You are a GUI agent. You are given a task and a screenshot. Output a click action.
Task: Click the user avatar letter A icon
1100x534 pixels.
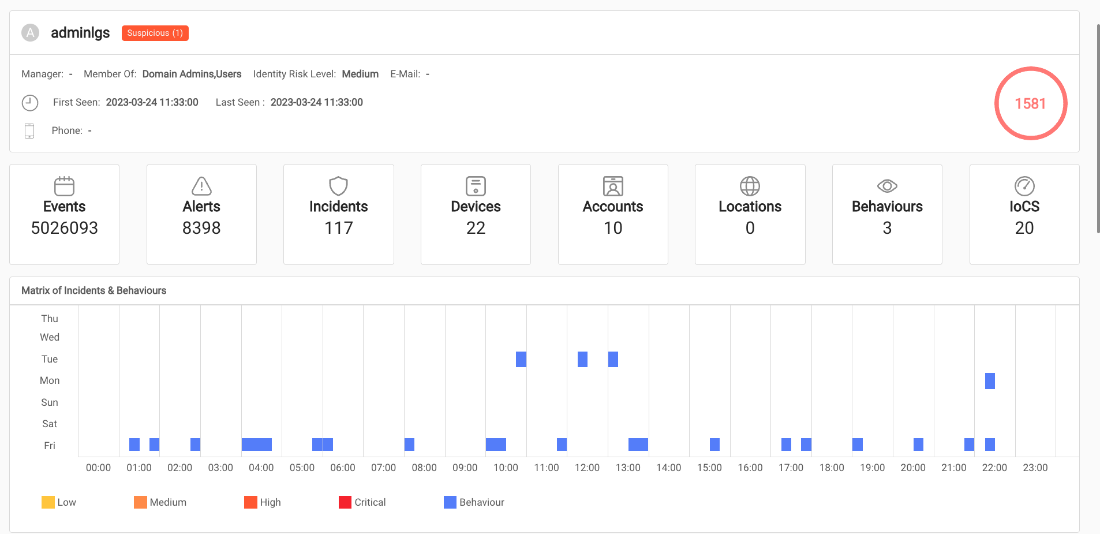coord(30,32)
